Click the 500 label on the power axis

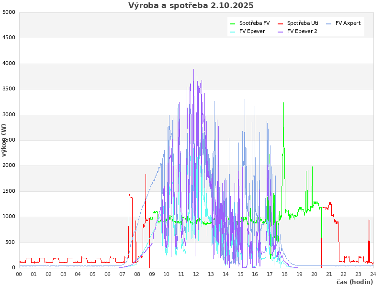[10, 242]
